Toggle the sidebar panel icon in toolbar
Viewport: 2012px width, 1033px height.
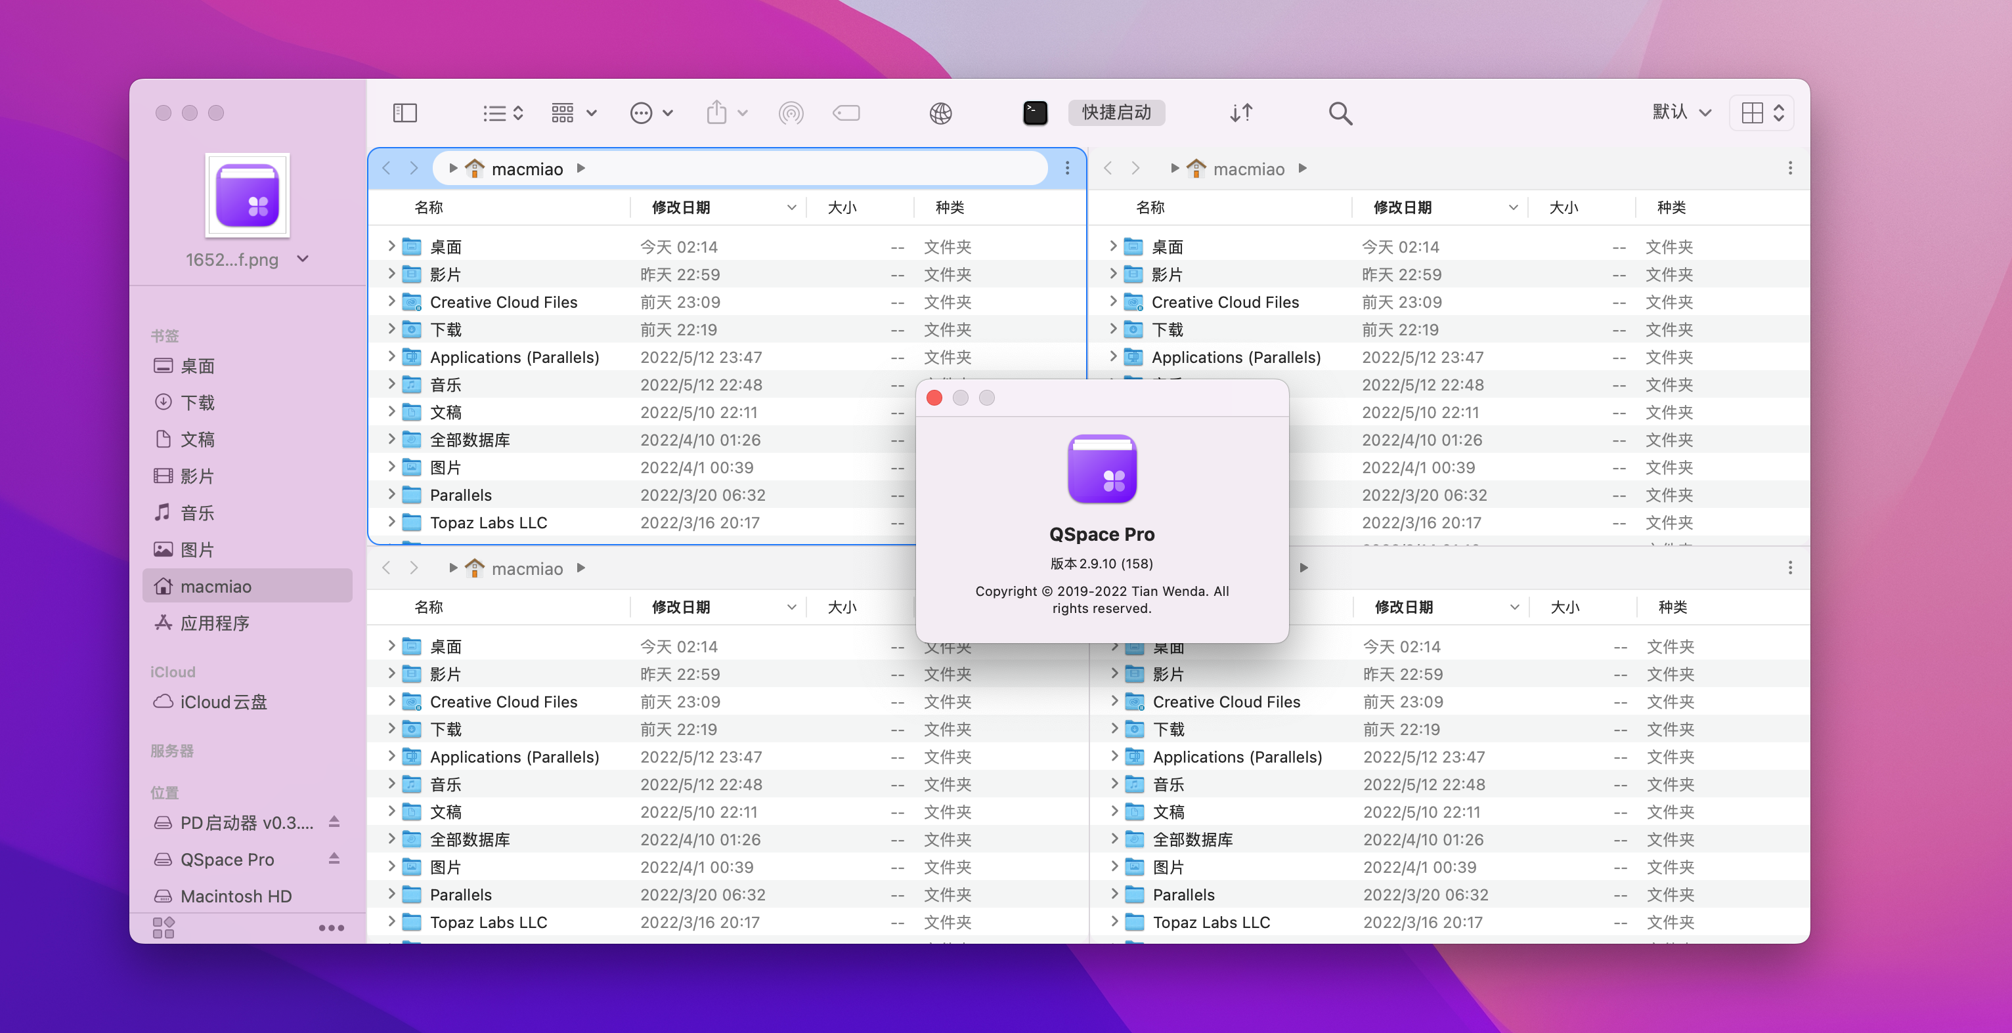(405, 114)
